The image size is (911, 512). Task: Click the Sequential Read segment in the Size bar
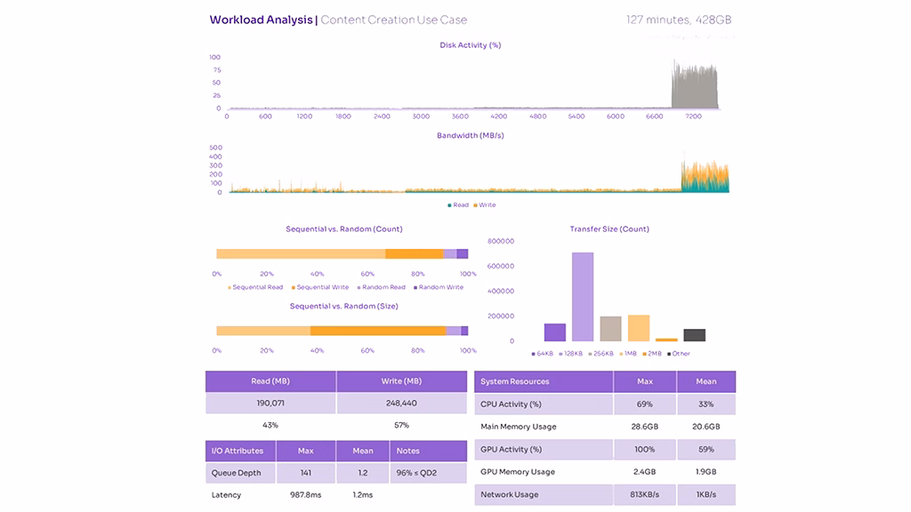[x=263, y=331]
